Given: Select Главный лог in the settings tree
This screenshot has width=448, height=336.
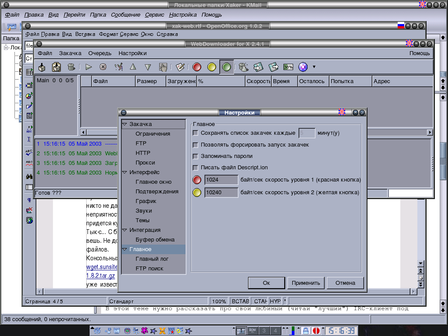Looking at the screenshot, I should point(152,259).
